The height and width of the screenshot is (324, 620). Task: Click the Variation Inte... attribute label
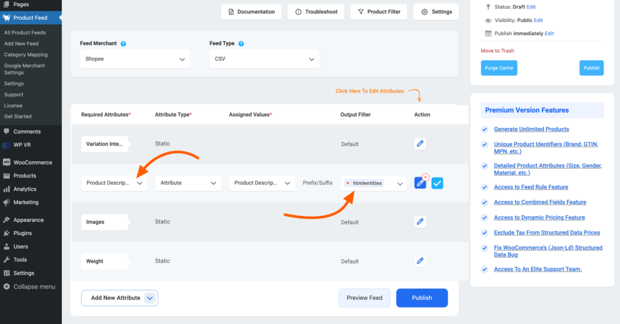104,144
